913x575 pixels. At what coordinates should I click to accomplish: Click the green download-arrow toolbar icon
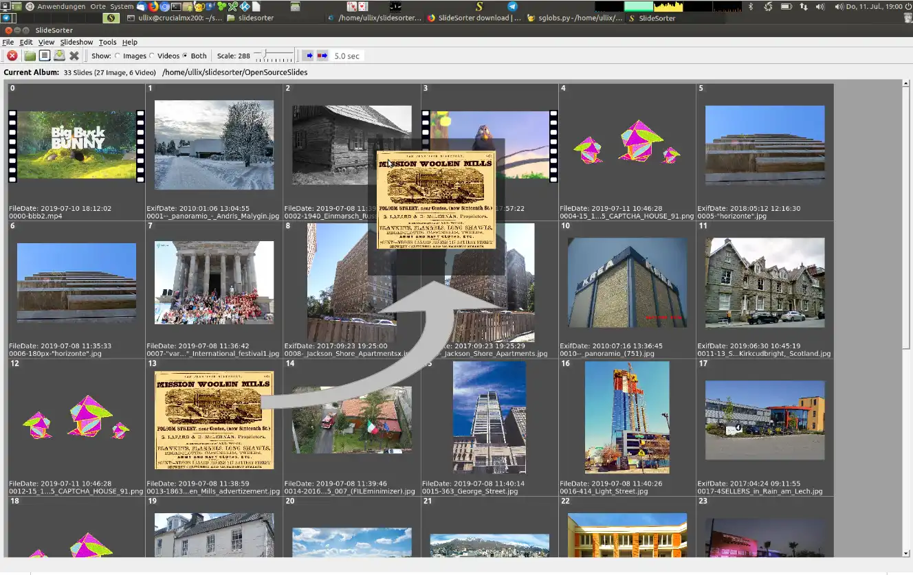59,56
